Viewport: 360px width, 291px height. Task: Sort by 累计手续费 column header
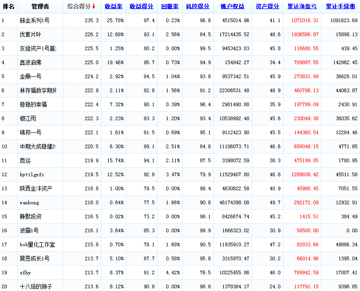[340, 7]
